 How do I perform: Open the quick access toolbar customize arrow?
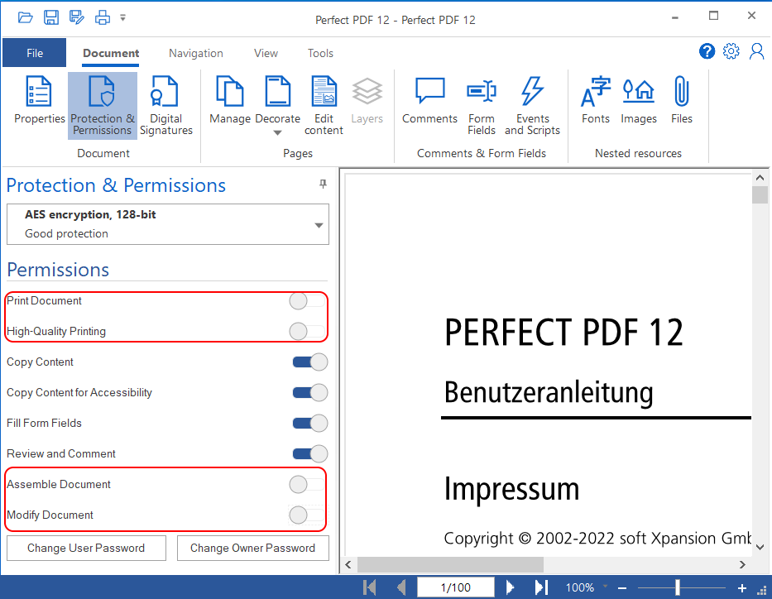[123, 17]
